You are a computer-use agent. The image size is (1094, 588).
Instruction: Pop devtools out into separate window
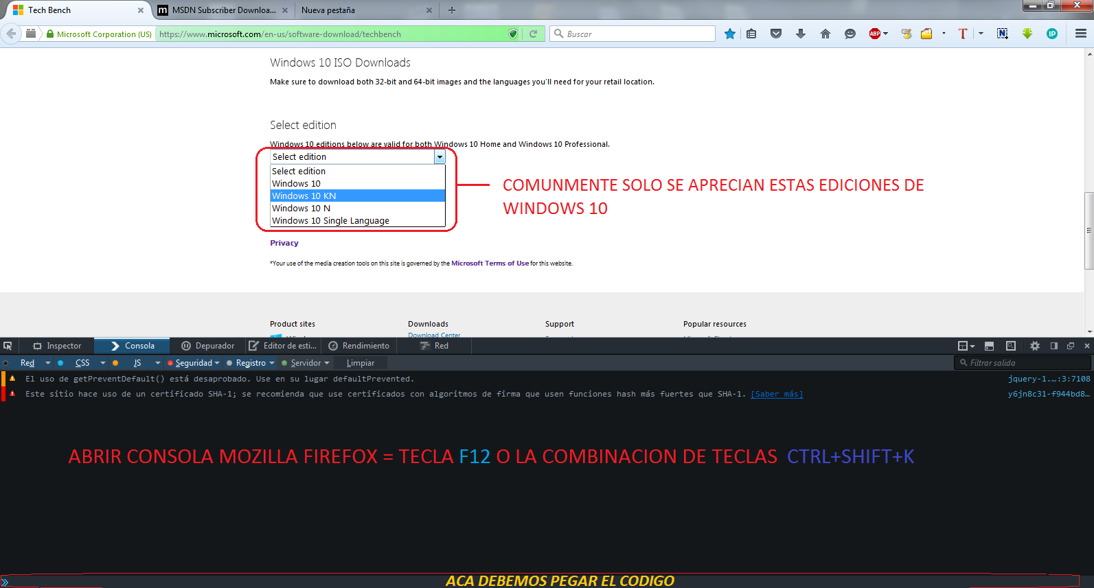click(x=1071, y=346)
